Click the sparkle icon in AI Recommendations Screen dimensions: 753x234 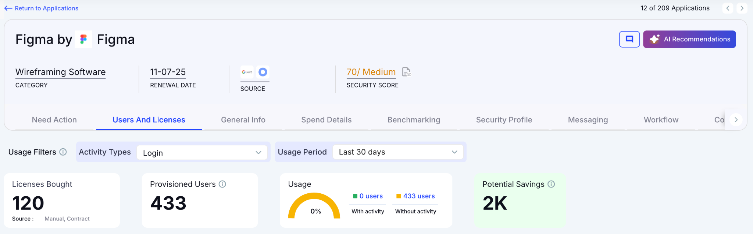pyautogui.click(x=654, y=39)
